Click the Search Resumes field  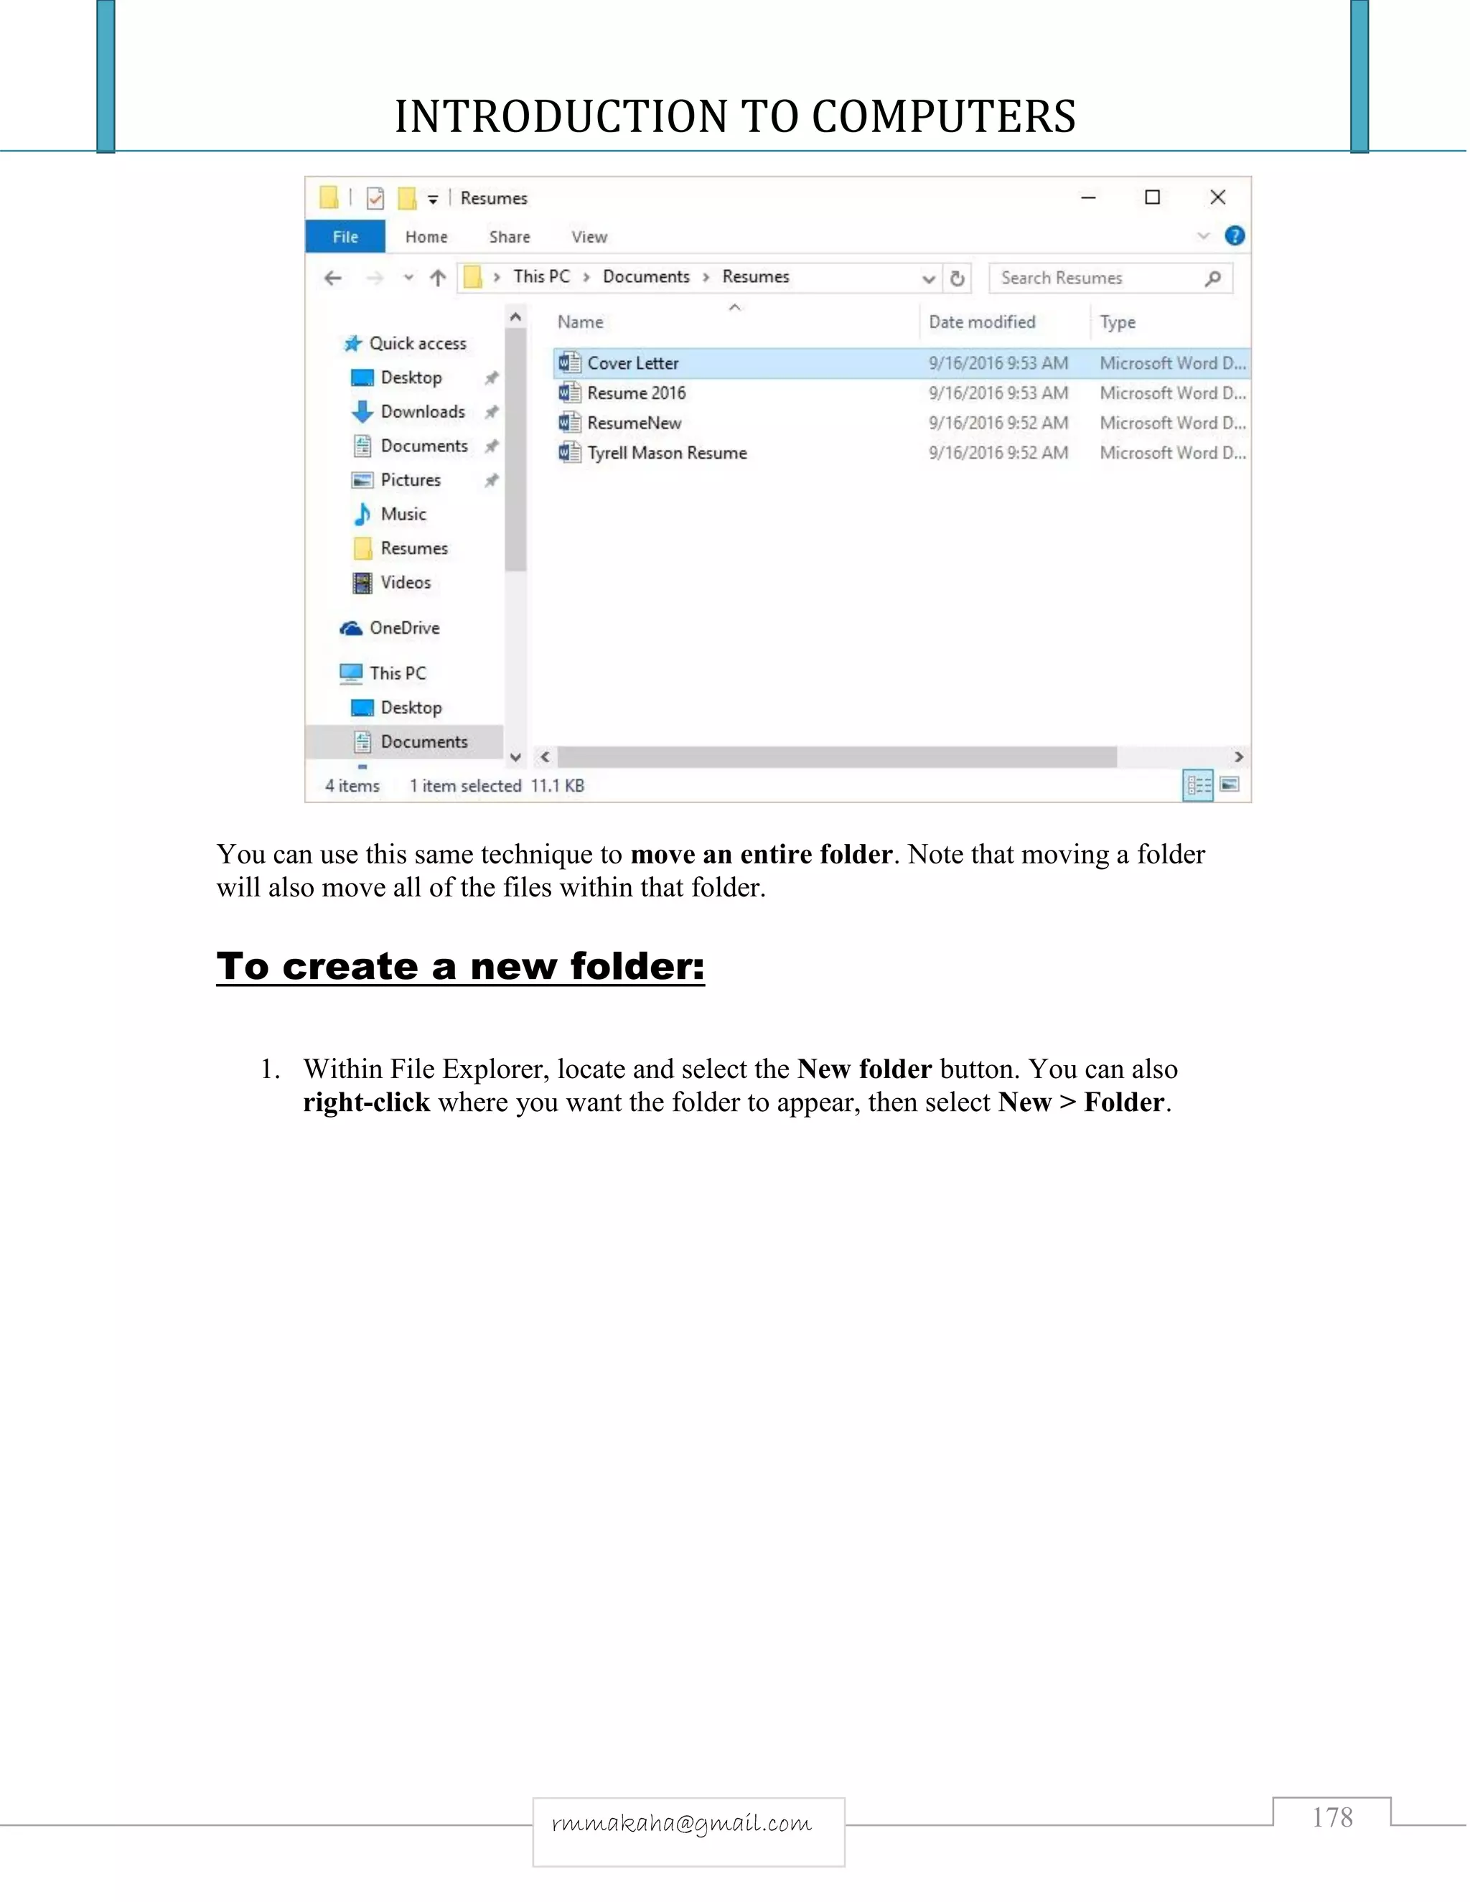click(x=1110, y=278)
